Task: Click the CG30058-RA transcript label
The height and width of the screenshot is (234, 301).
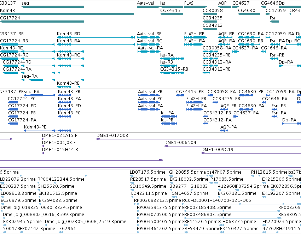Action: coord(217,48)
